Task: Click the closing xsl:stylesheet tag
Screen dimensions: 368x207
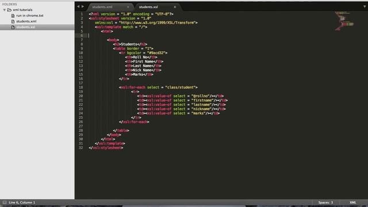Action: [106, 148]
